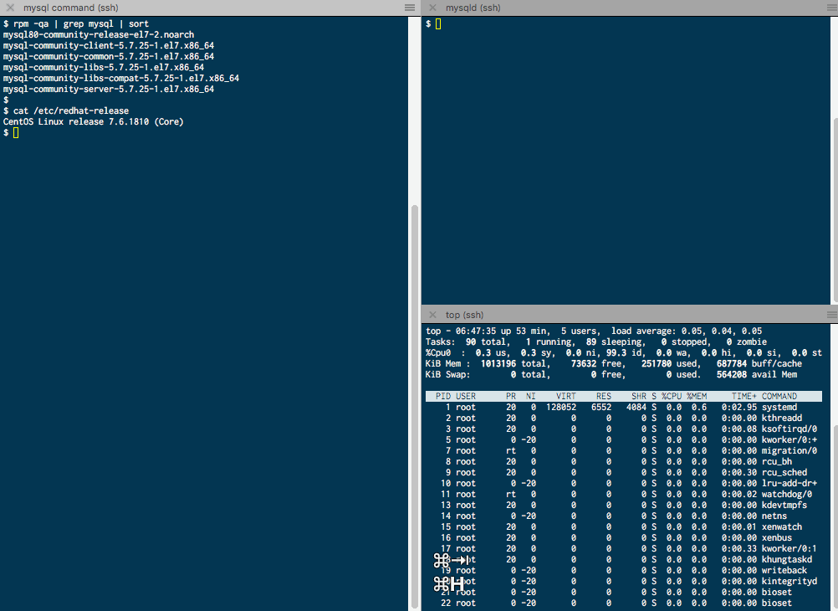The height and width of the screenshot is (611, 838).
Task: Select the lru-add-dr+ process row
Action: pos(624,483)
